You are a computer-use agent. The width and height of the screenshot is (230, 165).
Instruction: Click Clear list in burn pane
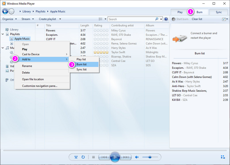pos(197,19)
